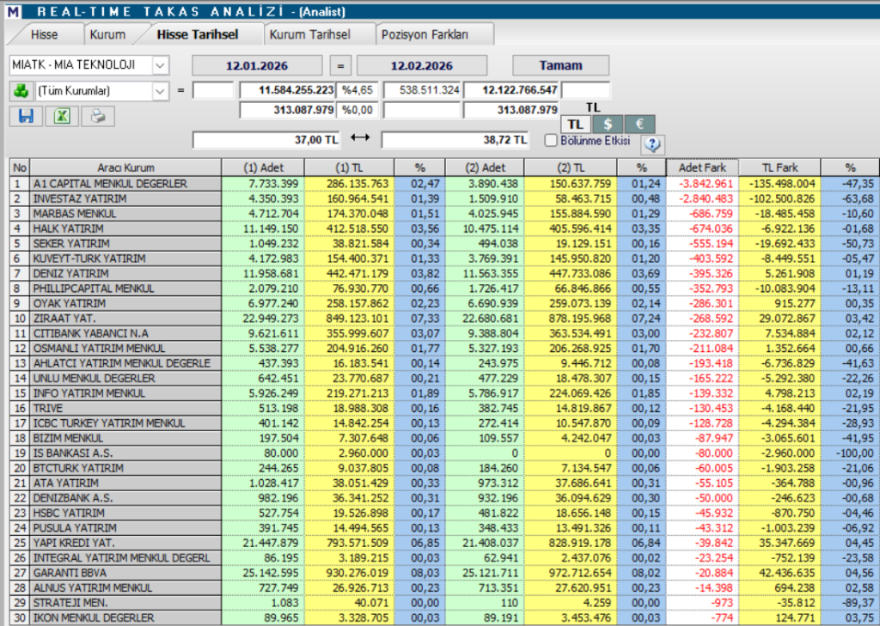The image size is (880, 626).
Task: Click the 538.511.324 difference value
Action: pos(422,90)
